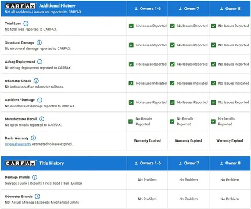Click Manufacturer Recall checkmark under Owner 8
The width and height of the screenshot is (251, 209).
213,121
